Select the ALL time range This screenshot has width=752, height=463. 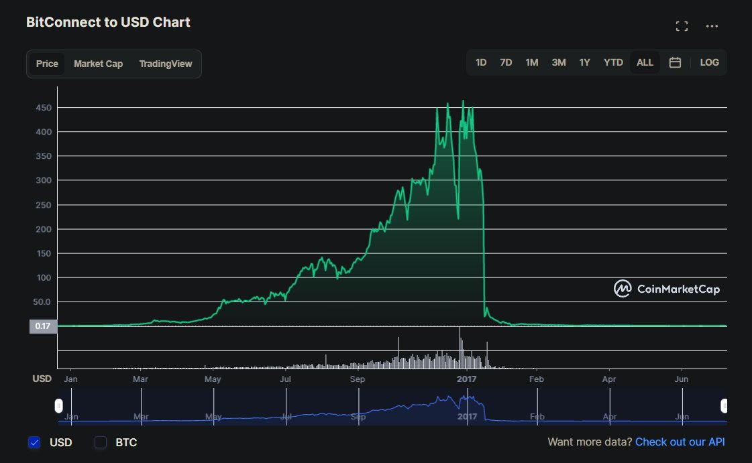pyautogui.click(x=645, y=63)
